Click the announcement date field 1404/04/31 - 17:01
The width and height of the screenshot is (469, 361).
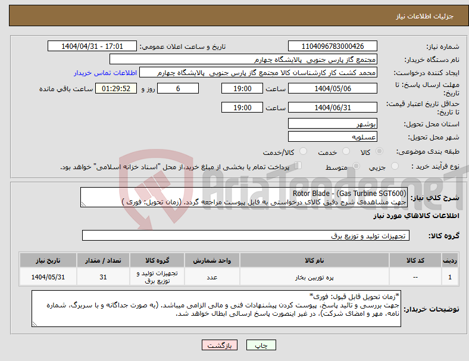click(92, 46)
